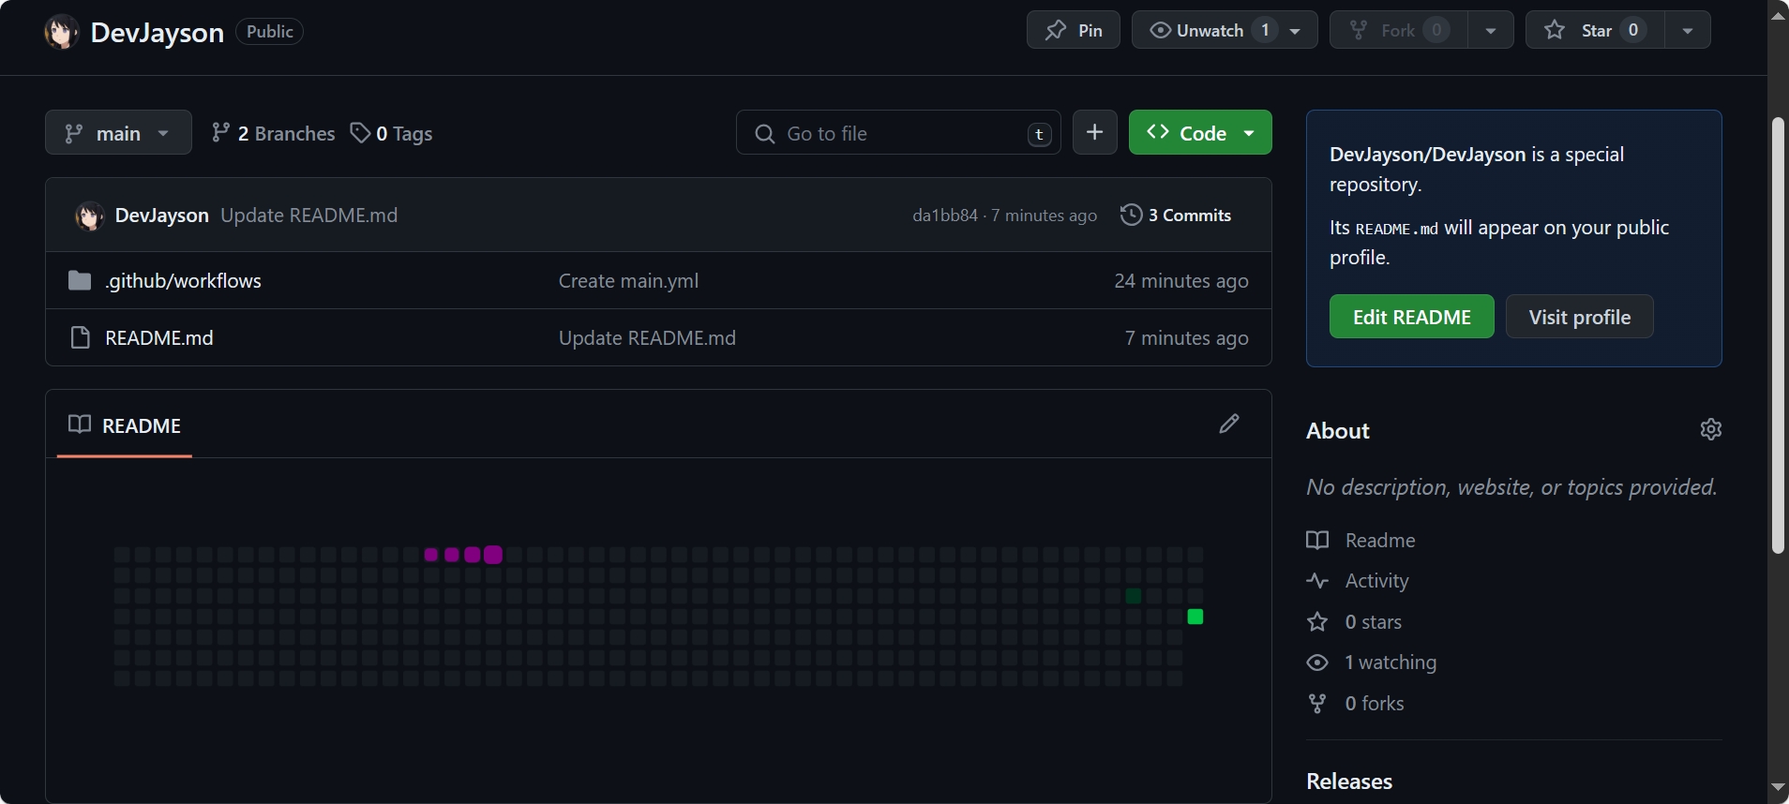
Task: Click the largest purple square in contribution grid
Action: (x=493, y=555)
